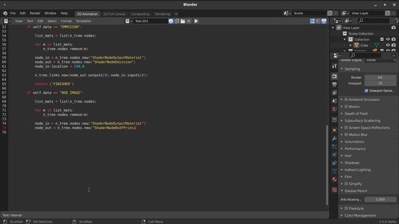Open a text file with the folder icon
This screenshot has height=224, width=399.
click(183, 21)
